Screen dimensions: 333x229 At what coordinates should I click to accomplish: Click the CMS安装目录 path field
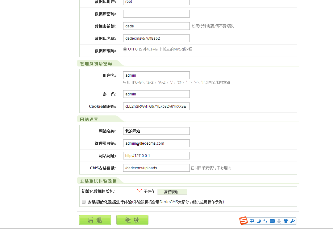(x=156, y=168)
